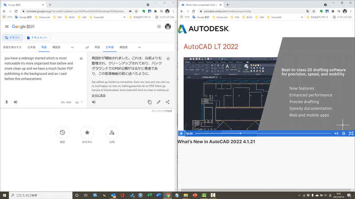Suggest an edit with pencil icon

pyautogui.click(x=158, y=102)
